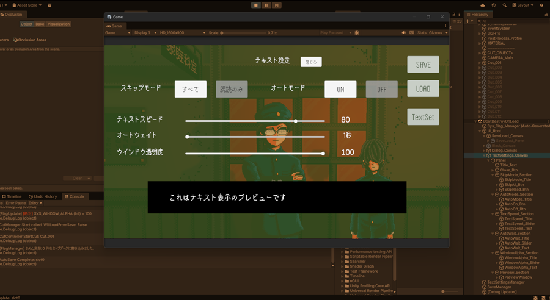The height and width of the screenshot is (300, 550).
Task: Pause the game with the Pause button
Action: [x=266, y=5]
